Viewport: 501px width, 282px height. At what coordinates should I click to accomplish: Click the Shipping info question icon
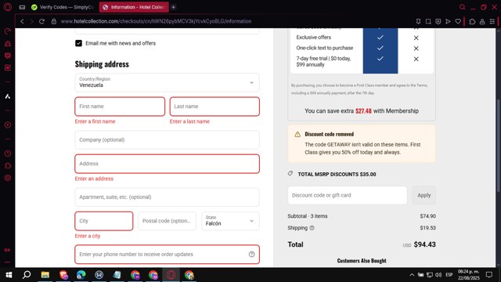coord(312,228)
